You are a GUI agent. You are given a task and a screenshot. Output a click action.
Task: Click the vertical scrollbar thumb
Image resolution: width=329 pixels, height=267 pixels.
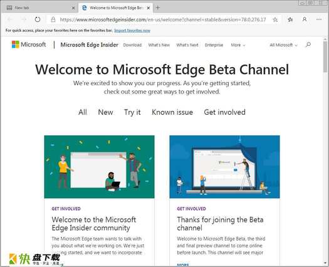tap(325, 56)
